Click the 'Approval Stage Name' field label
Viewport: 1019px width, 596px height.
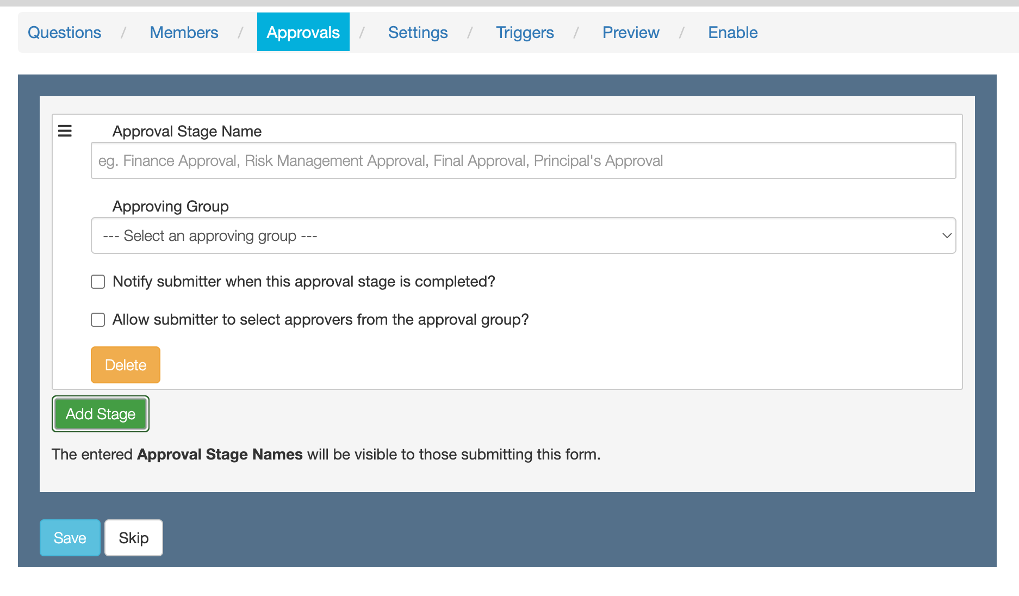click(x=187, y=132)
